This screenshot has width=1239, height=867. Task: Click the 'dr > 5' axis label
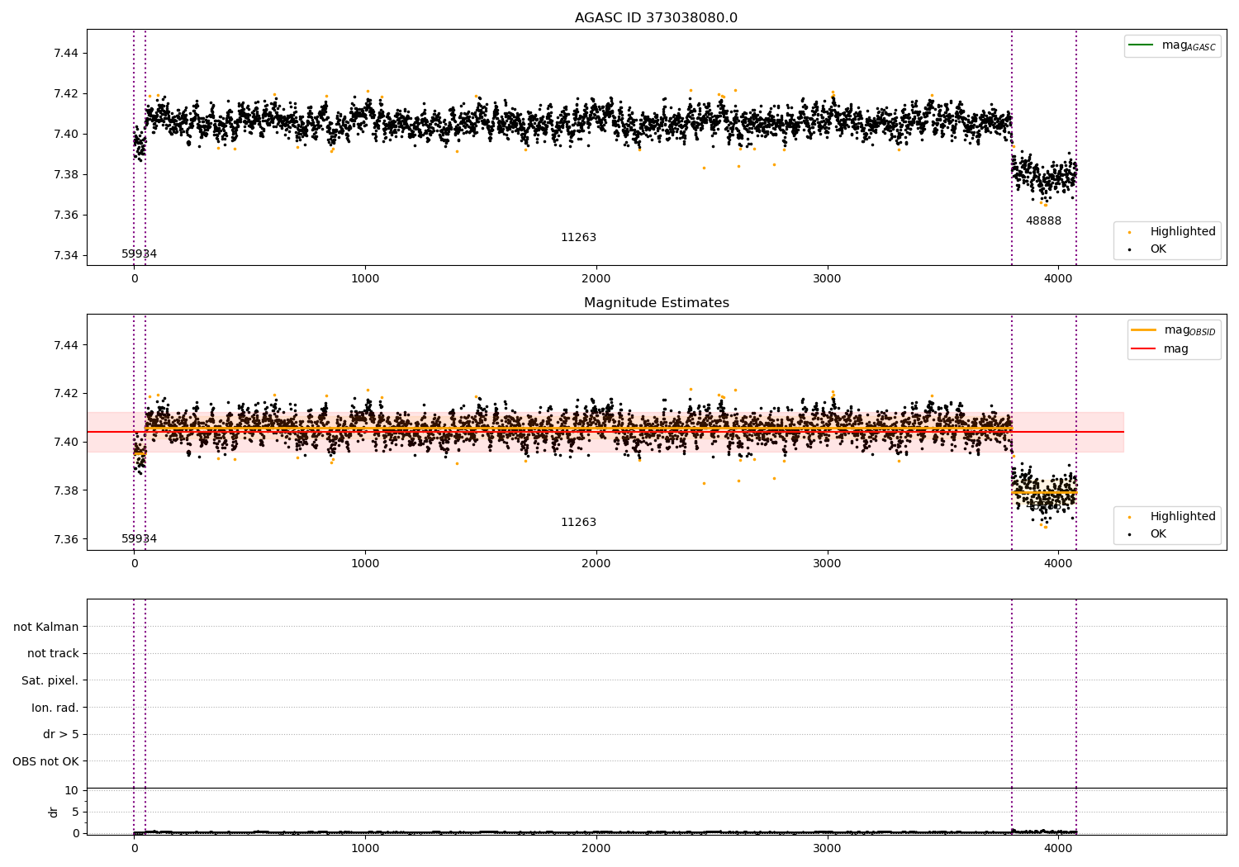(x=61, y=735)
